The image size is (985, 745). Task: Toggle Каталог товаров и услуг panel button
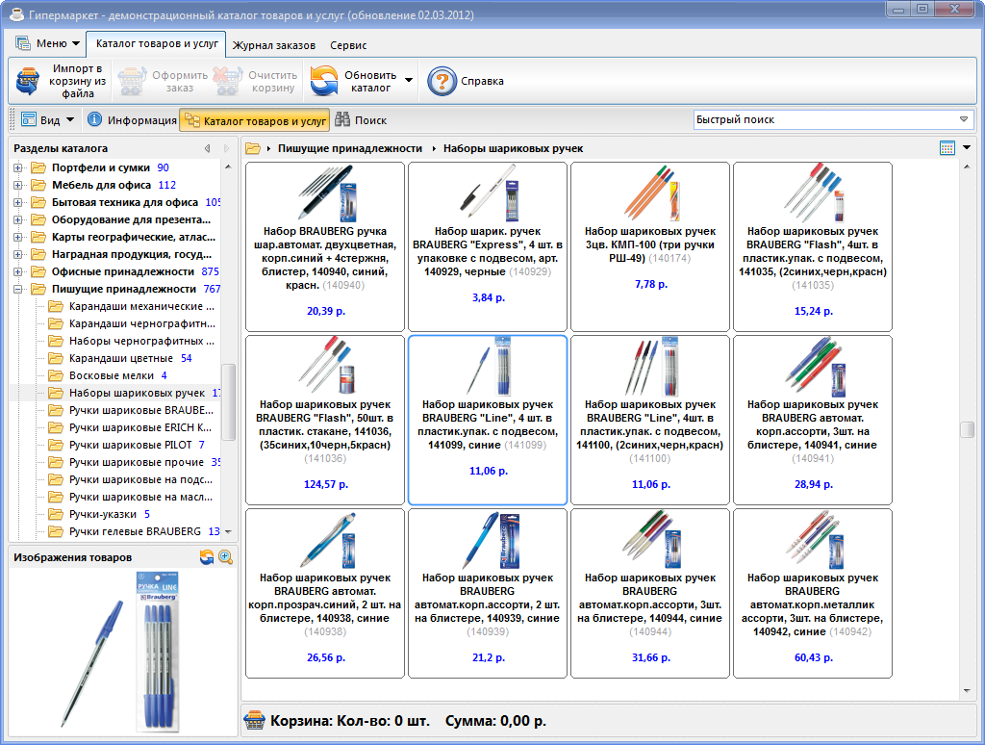click(256, 120)
